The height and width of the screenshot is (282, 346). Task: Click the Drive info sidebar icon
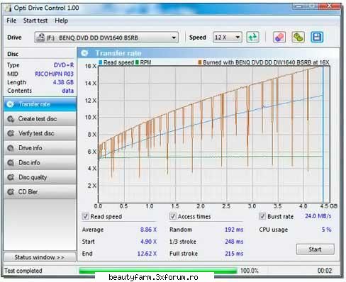click(x=11, y=148)
